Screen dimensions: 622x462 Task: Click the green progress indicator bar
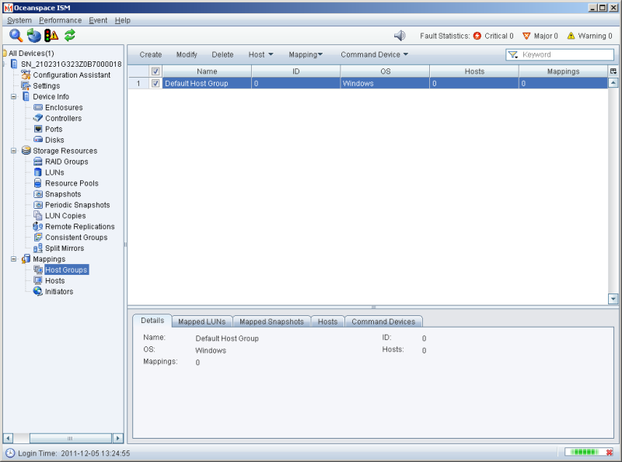pos(585,452)
